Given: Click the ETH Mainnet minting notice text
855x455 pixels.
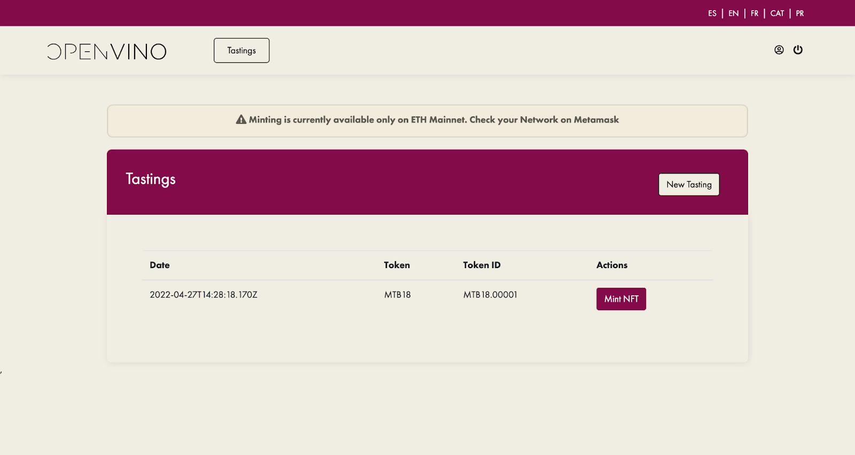Looking at the screenshot, I should pos(434,120).
